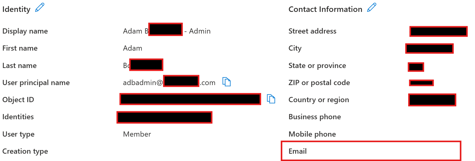Click the Business phone label
The image size is (475, 161).
(x=314, y=117)
